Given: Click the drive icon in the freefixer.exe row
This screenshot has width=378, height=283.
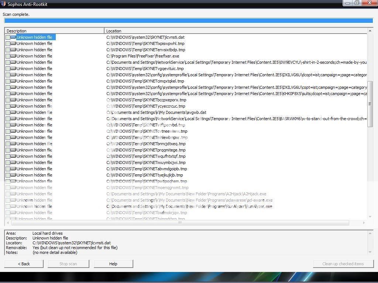Looking at the screenshot, I should [x=13, y=56].
